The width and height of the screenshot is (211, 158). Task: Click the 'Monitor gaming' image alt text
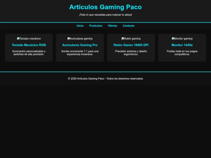coord(183,39)
